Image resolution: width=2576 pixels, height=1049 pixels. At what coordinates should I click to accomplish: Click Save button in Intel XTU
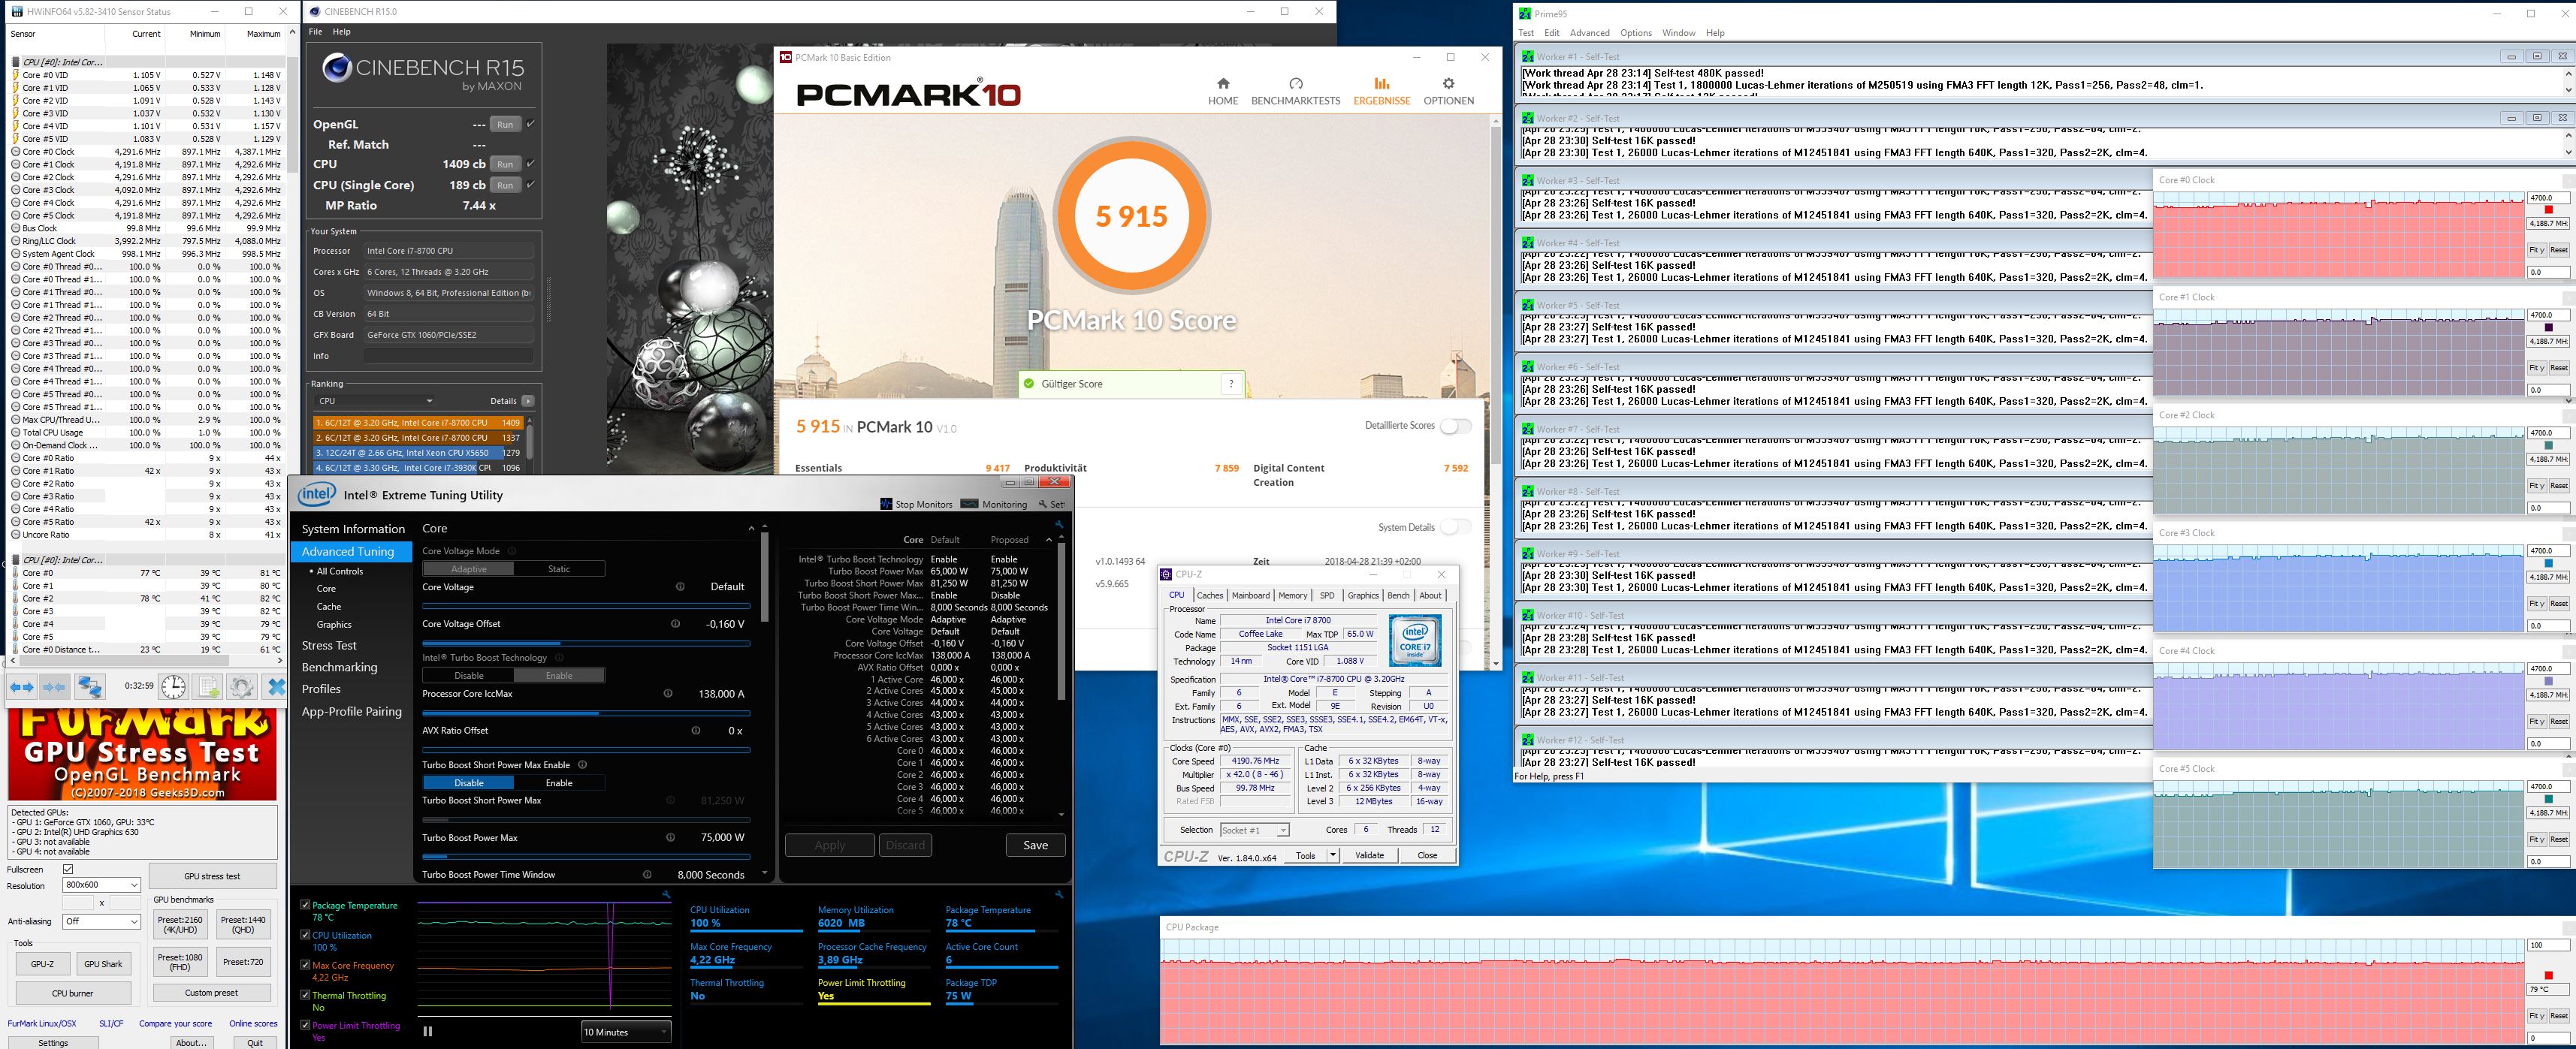1035,845
